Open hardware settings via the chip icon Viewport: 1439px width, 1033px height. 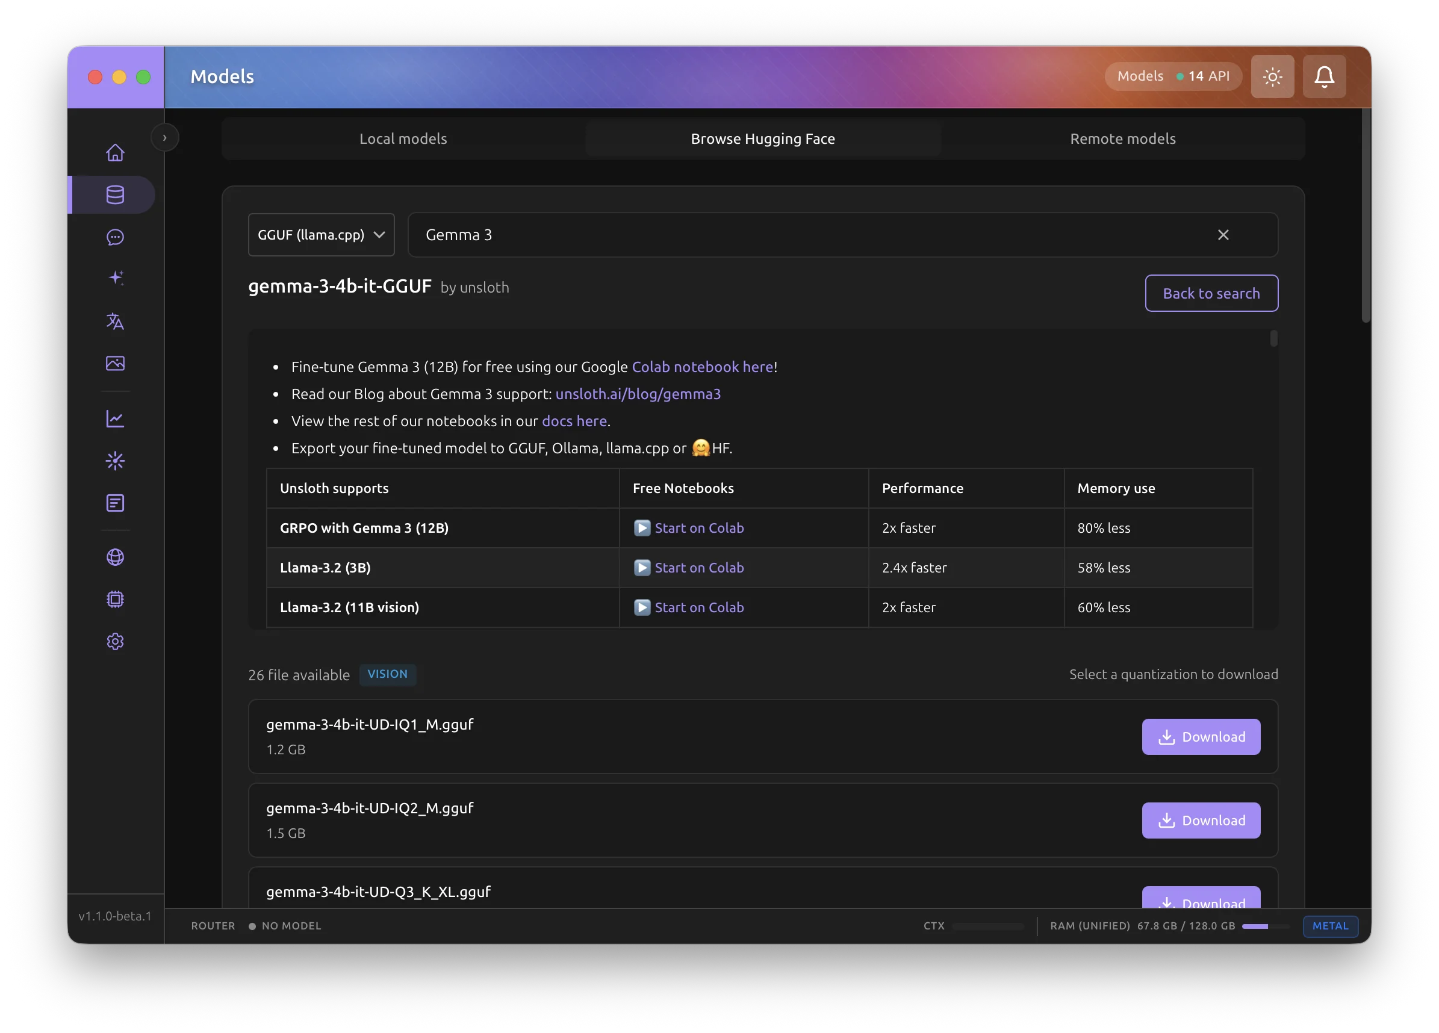pyautogui.click(x=115, y=600)
